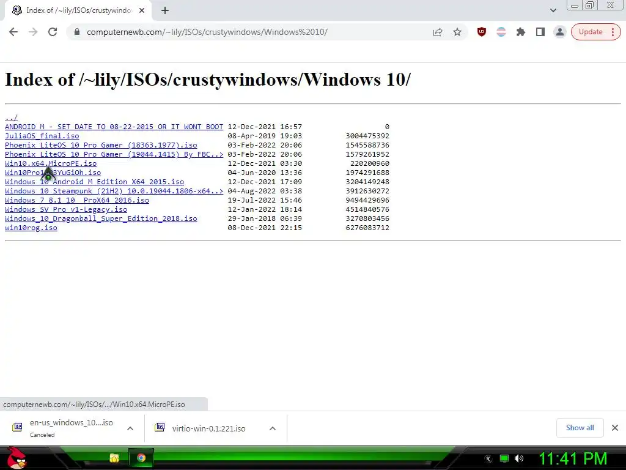Expand options for virtio-win-0.1.221.iso download
The image size is (626, 470).
click(x=273, y=428)
